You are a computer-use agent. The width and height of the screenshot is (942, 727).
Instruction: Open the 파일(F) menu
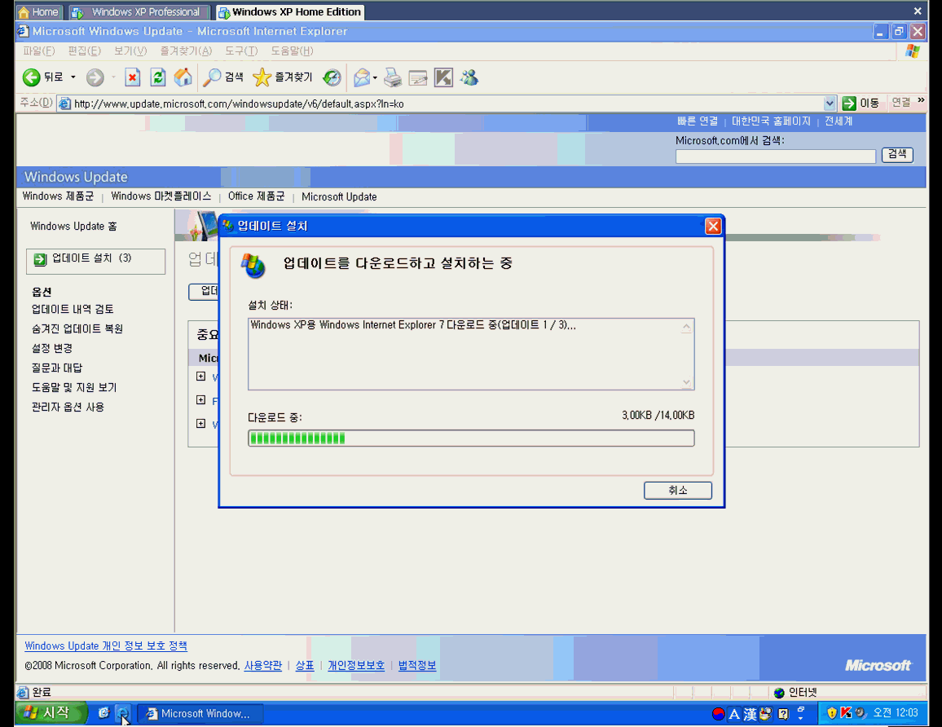38,51
